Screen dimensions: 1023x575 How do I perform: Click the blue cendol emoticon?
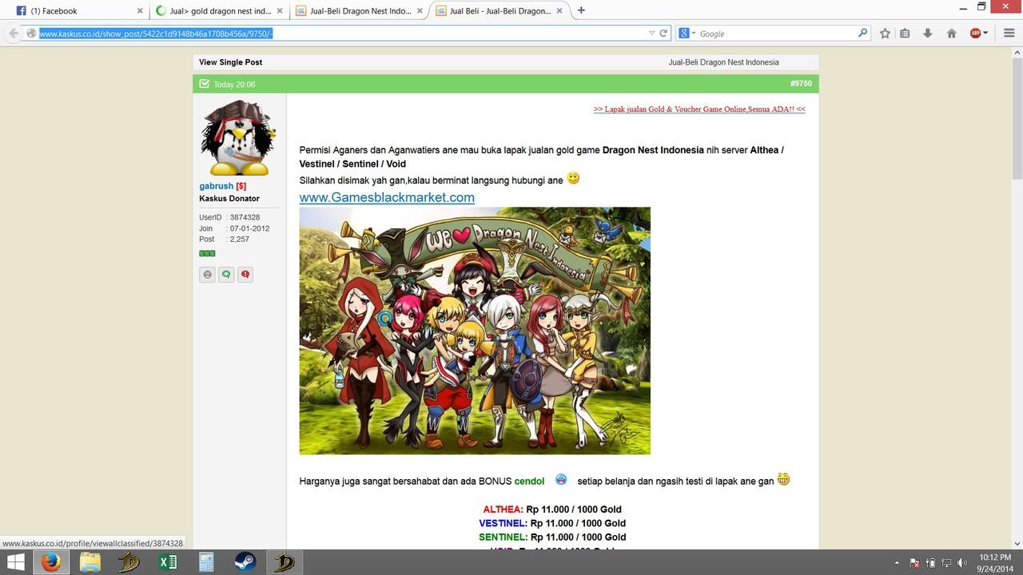pos(561,480)
